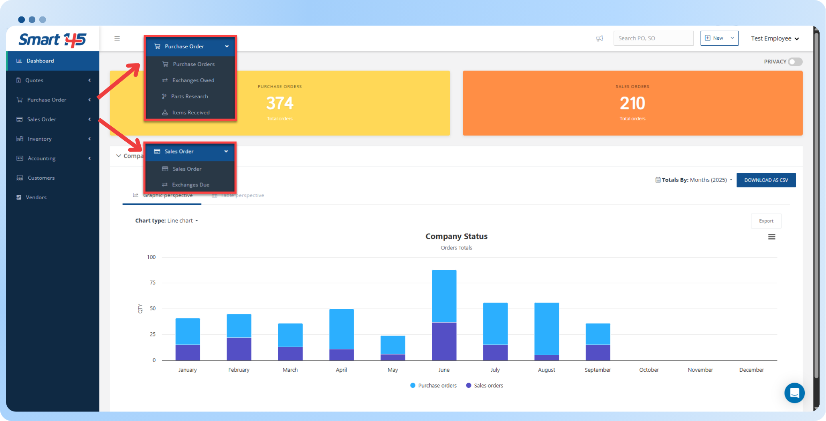Toggle Sales orders legend series
Viewport: 826px width, 421px height.
(x=485, y=386)
